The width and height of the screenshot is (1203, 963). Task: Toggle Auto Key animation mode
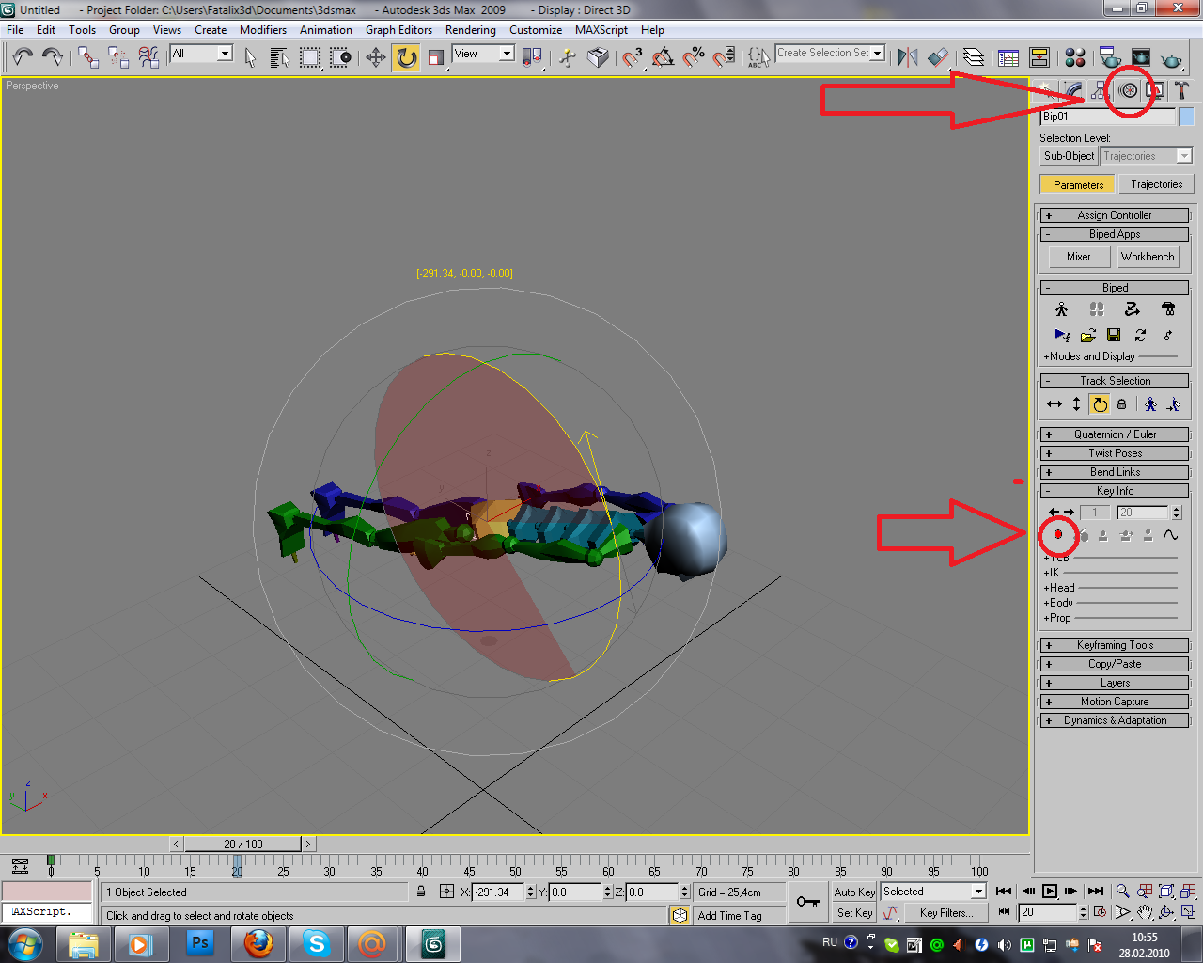(x=854, y=892)
